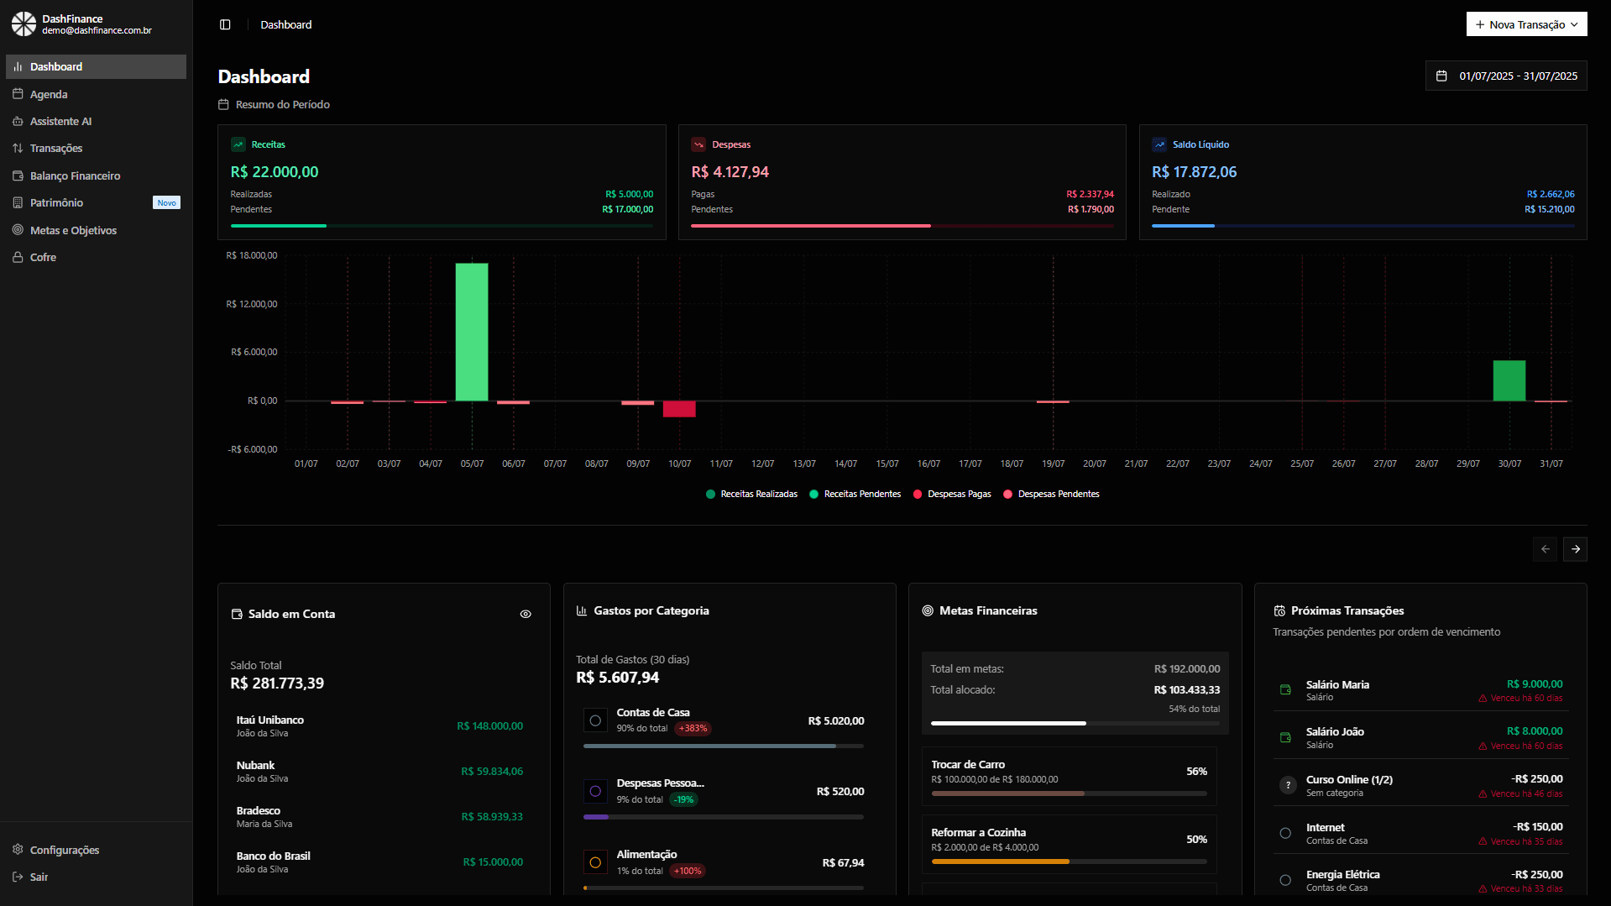Toggle visibility of Saldo em Conta values

pos(526,614)
